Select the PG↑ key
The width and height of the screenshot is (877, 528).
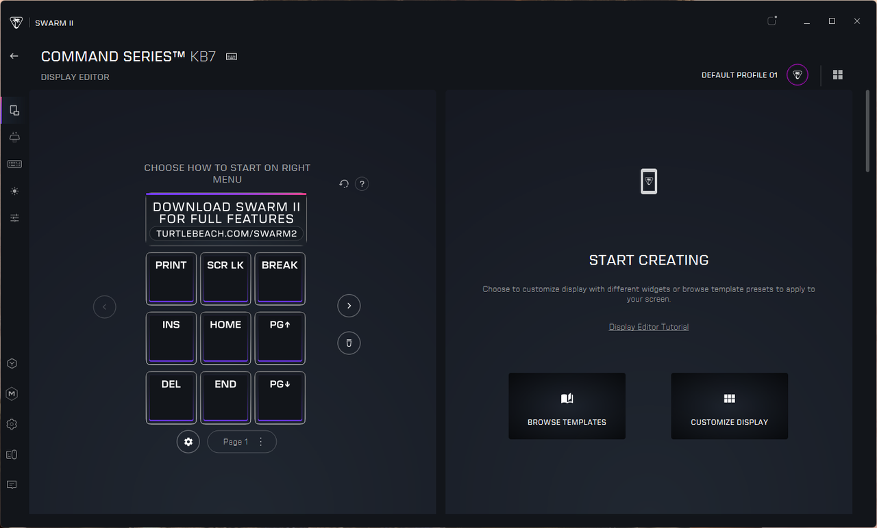[x=280, y=339]
